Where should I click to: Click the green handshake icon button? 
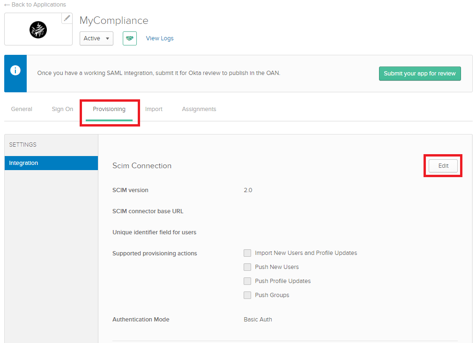pyautogui.click(x=130, y=38)
